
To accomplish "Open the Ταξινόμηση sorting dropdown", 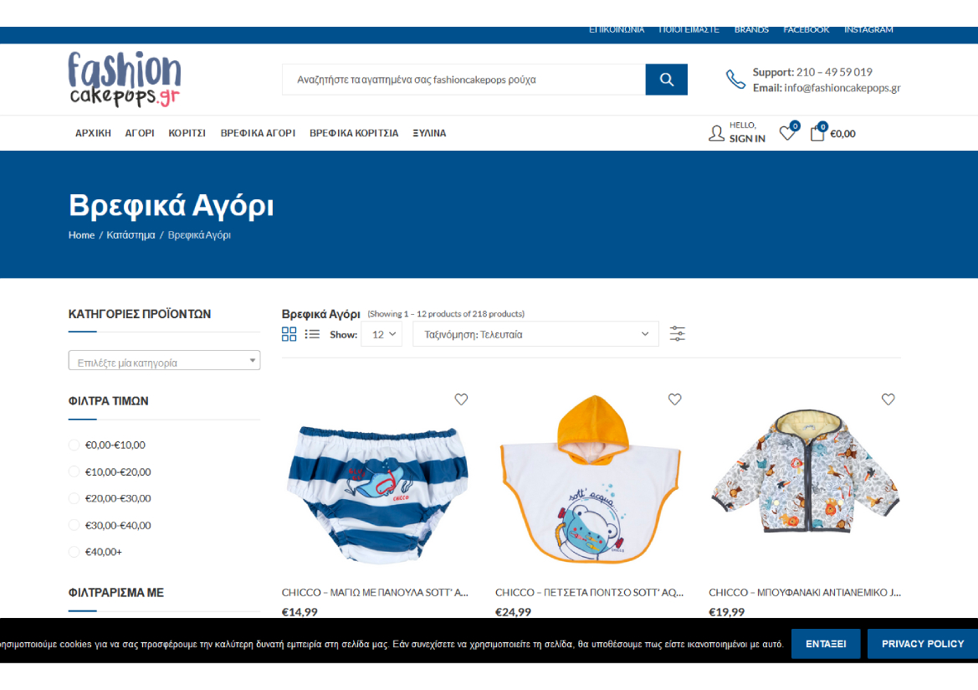I will click(x=535, y=334).
